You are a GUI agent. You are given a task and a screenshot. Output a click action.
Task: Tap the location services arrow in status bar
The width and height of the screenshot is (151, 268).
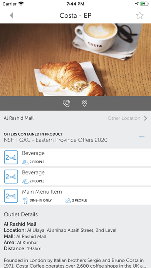point(137,4)
